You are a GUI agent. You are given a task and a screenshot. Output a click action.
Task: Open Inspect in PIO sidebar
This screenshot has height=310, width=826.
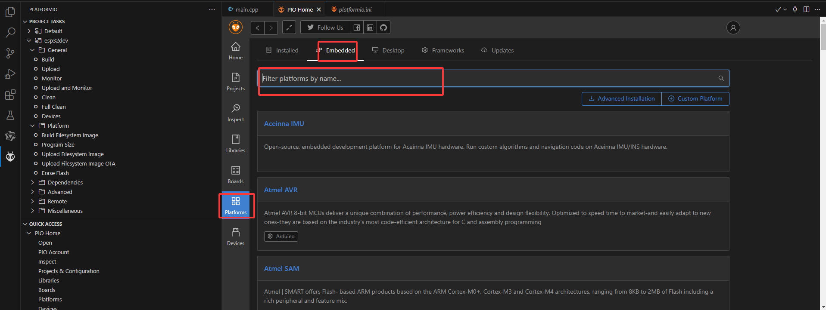click(x=236, y=113)
